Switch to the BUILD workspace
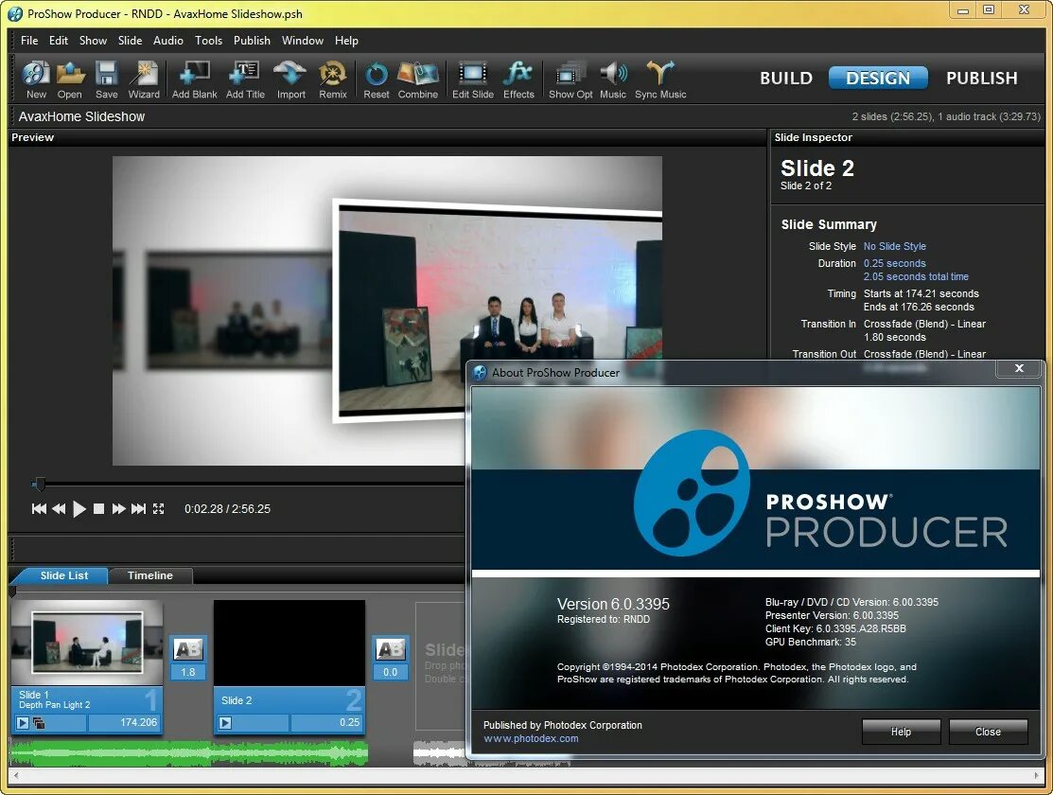This screenshot has height=795, width=1053. [x=785, y=78]
